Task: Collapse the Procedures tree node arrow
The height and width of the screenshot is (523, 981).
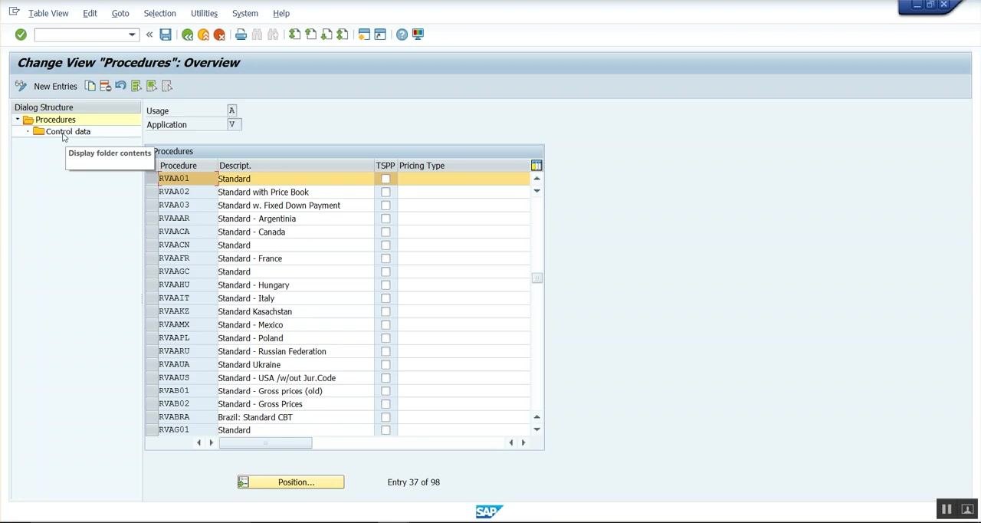Action: 18,120
